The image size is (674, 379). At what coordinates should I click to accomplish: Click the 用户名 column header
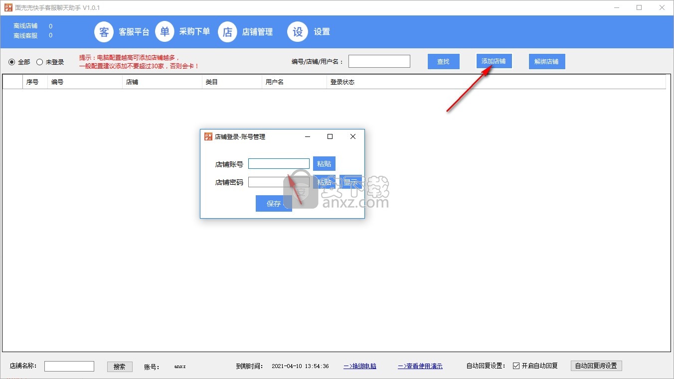[x=294, y=82]
